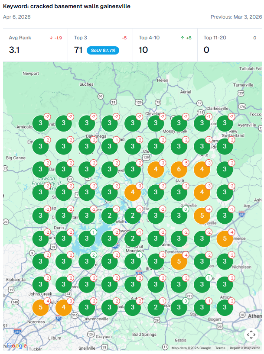Select the green 3 pin beside New Switzerland label
Screen dimensions: 264x354
pyautogui.click(x=225, y=146)
